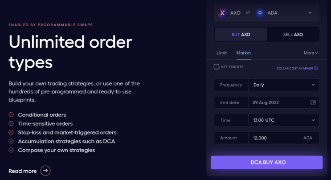Click the checkmark icon beside Conditional orders
Image resolution: width=331 pixels, height=180 pixels.
point(11,115)
